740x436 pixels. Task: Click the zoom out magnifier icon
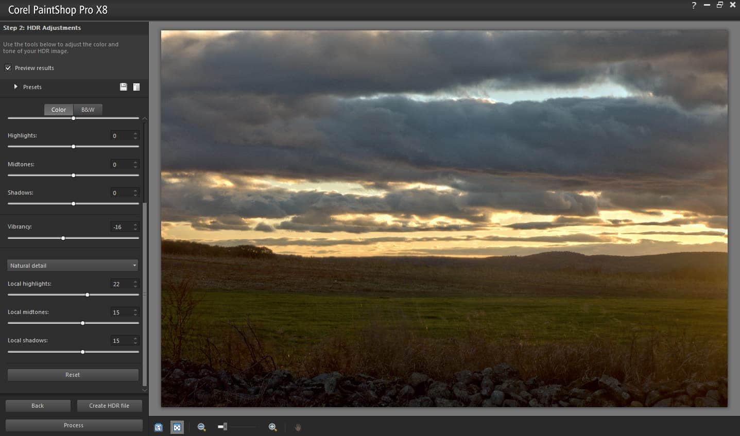click(x=201, y=427)
